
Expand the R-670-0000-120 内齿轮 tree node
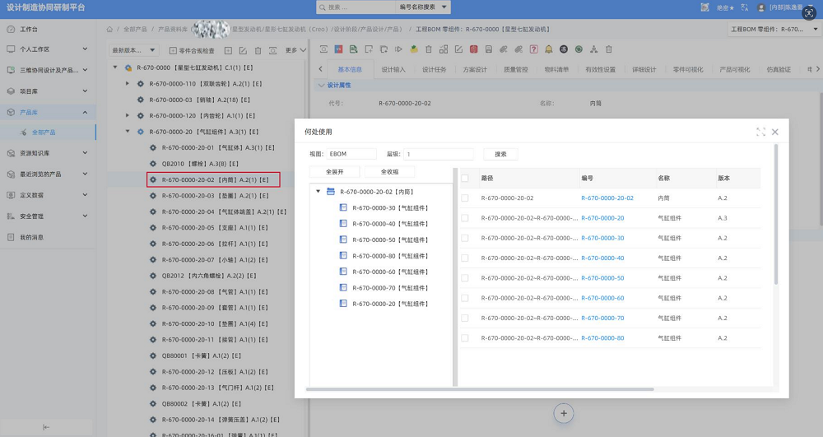128,115
